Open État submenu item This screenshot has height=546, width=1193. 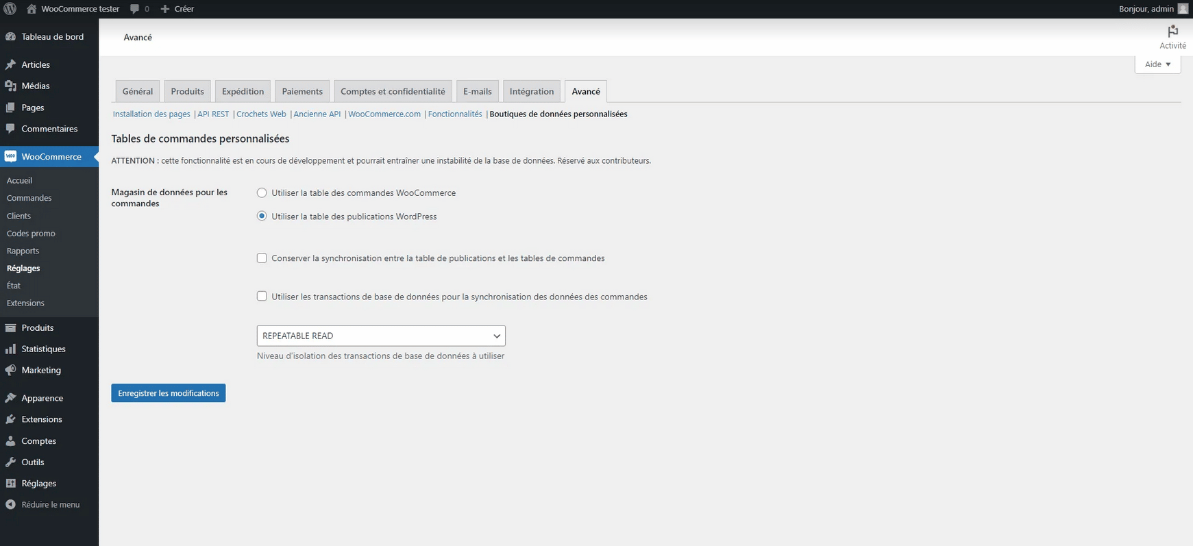(14, 286)
